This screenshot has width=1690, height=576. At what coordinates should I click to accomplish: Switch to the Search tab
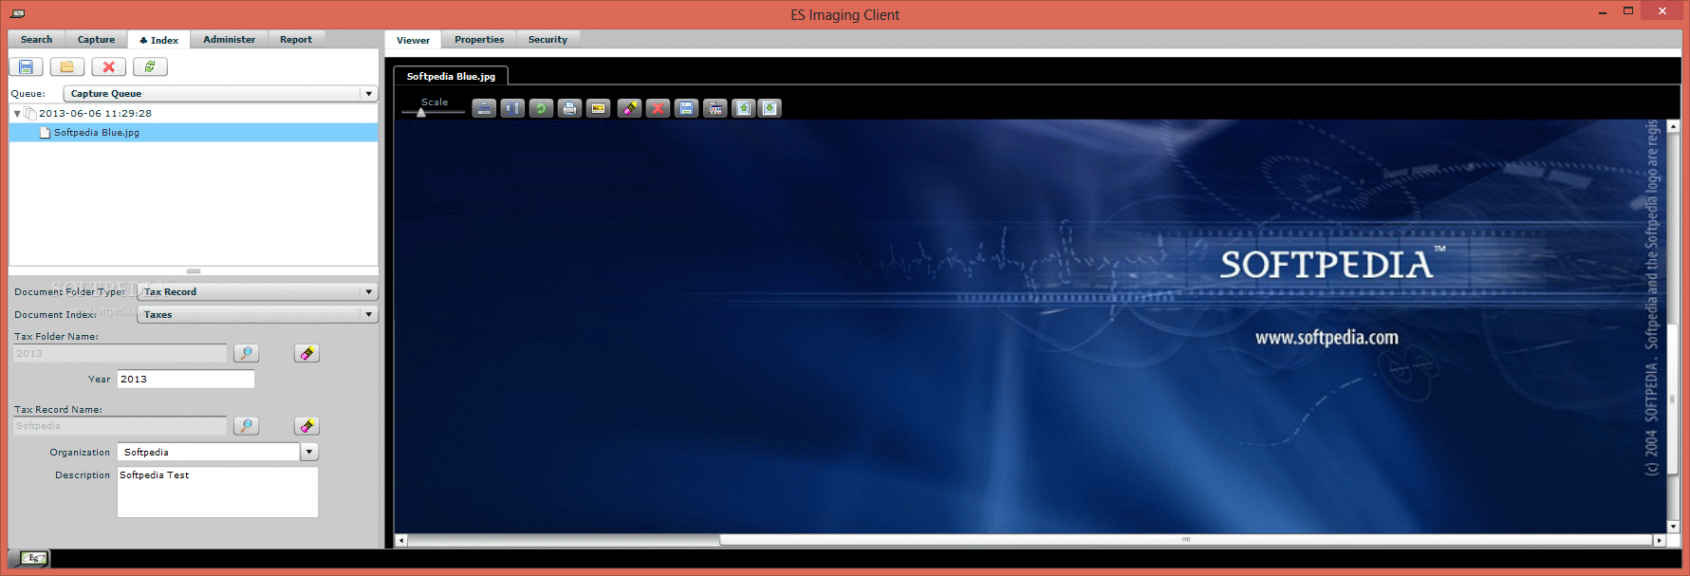pos(36,39)
